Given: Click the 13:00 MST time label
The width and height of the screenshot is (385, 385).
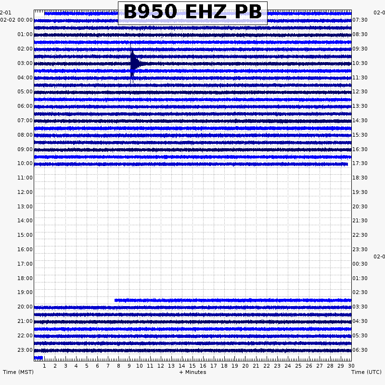Looking at the screenshot, I should tap(25, 207).
